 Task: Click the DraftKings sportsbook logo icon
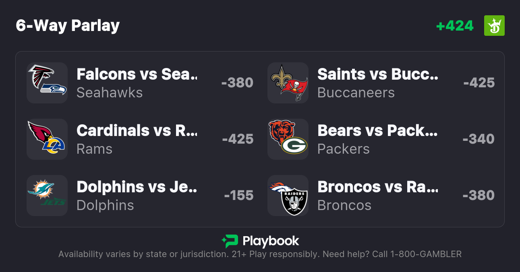494,26
